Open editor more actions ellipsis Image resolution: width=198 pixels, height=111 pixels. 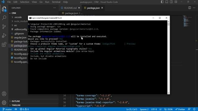[x=194, y=8]
